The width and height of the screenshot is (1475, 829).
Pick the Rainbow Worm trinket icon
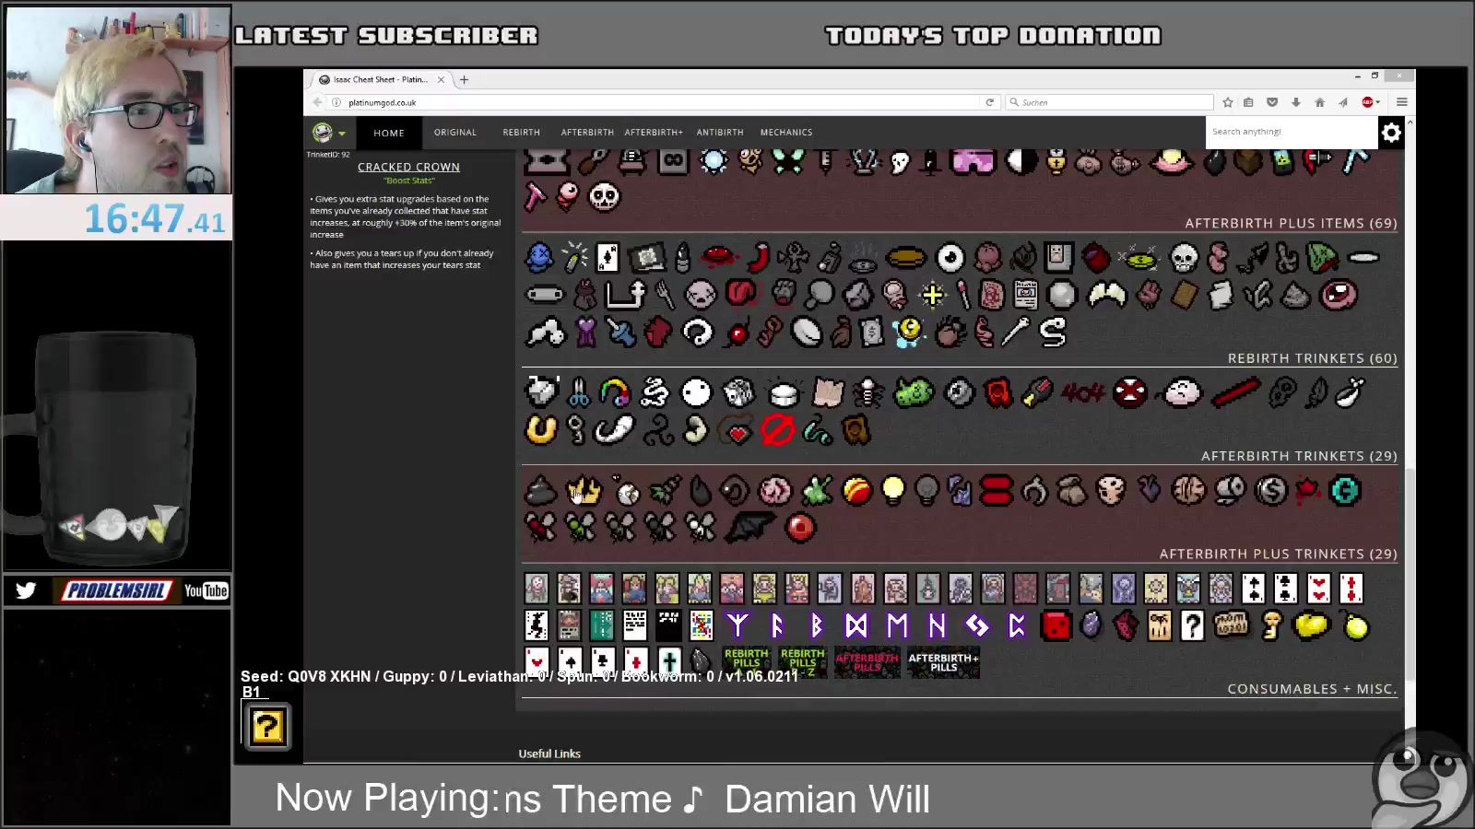(615, 393)
